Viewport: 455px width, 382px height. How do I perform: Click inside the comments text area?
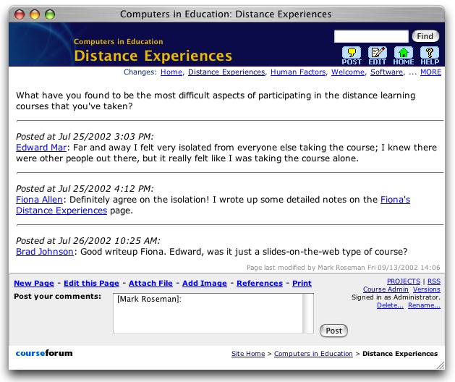[208, 313]
